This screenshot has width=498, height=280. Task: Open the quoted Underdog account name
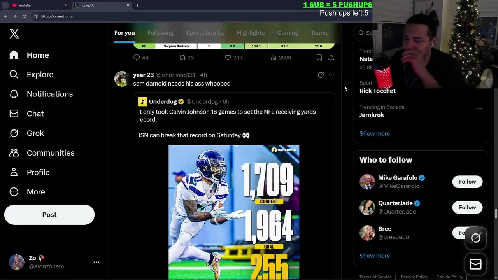pyautogui.click(x=163, y=101)
